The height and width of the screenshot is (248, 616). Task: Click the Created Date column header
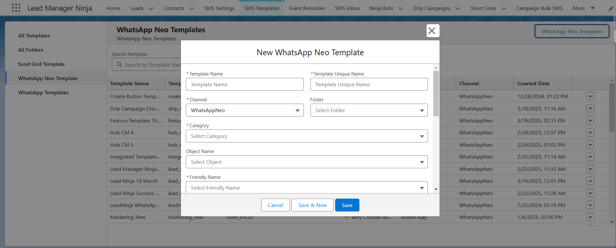533,83
